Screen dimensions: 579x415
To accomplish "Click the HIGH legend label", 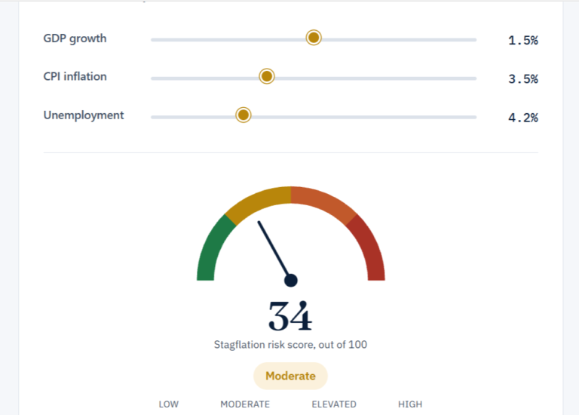I will [410, 404].
